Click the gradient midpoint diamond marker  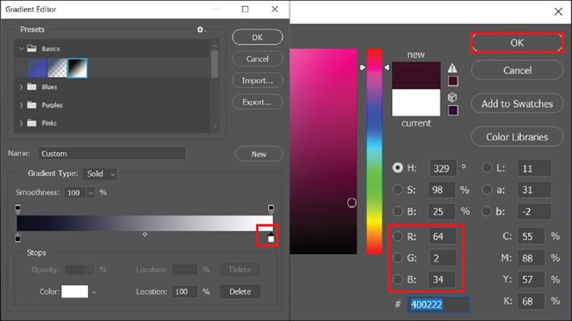[145, 235]
